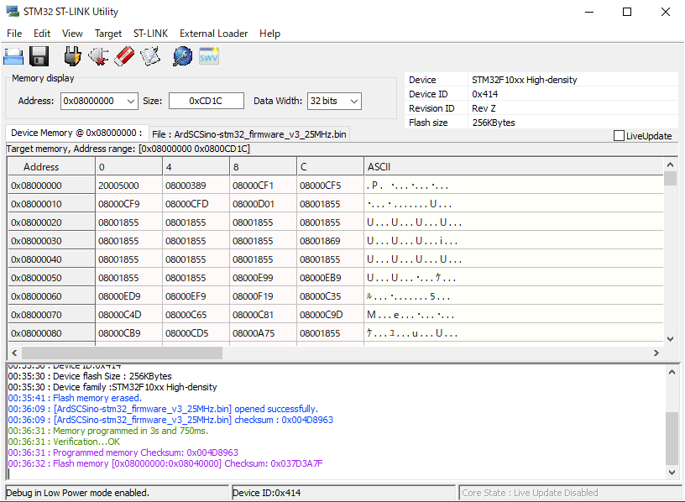
Task: Open the External Loader menu
Action: point(213,34)
